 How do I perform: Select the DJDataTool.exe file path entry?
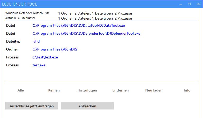[x=79, y=25]
